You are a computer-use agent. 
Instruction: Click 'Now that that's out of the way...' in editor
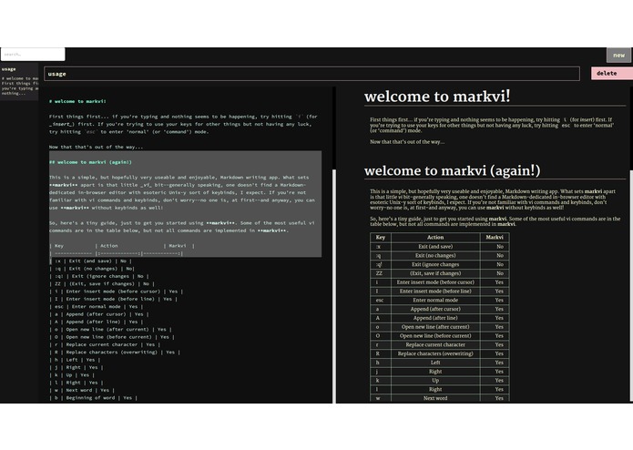click(96, 147)
